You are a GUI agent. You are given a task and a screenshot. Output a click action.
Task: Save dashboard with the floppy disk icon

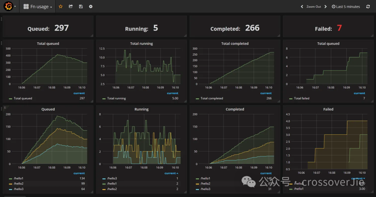click(x=81, y=7)
